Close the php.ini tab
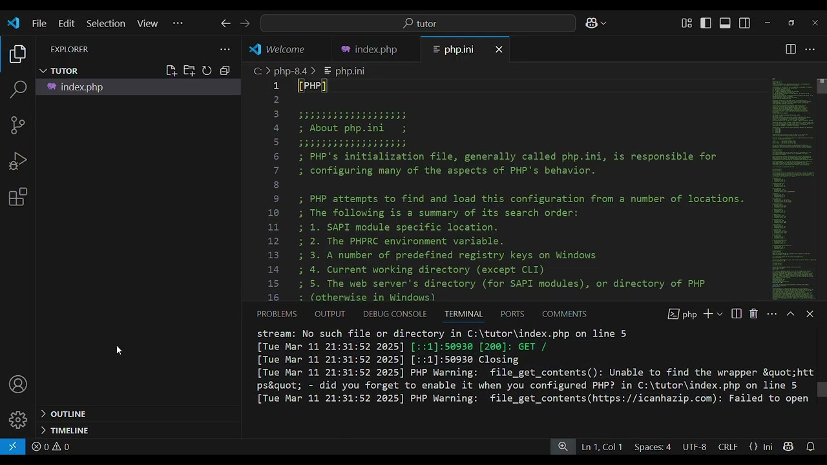This screenshot has width=827, height=465. click(x=499, y=49)
